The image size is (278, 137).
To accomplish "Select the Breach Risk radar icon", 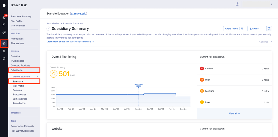I will (x=4, y=43).
